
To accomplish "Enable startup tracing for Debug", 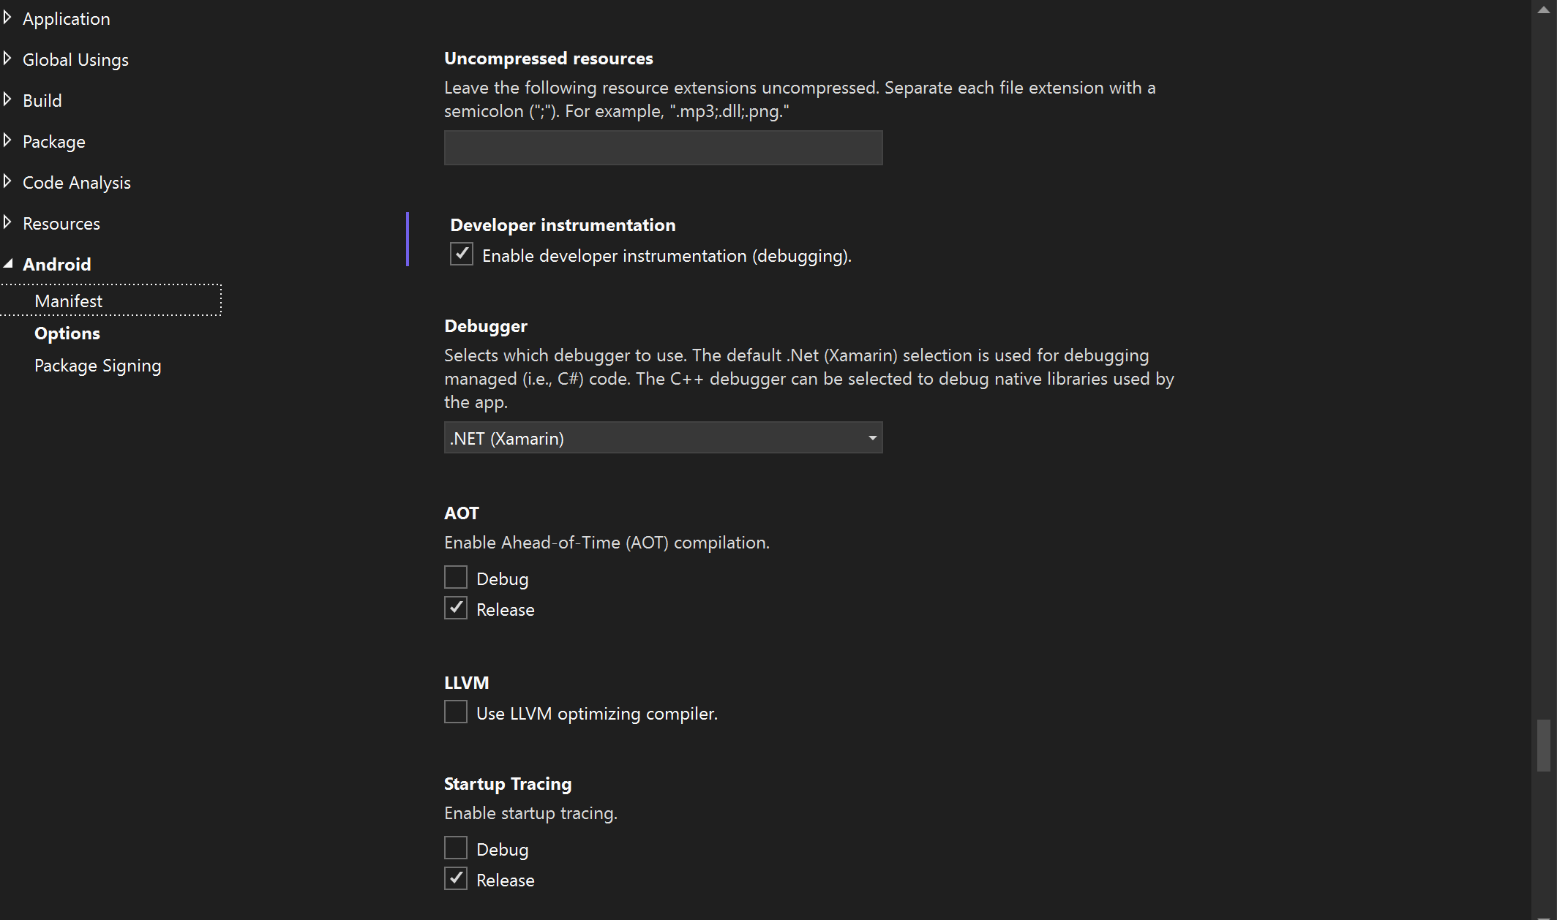I will coord(455,847).
